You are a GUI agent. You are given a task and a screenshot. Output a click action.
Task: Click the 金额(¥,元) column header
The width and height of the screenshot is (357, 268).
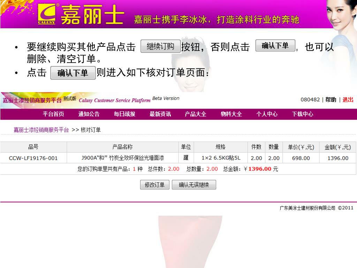(x=337, y=147)
